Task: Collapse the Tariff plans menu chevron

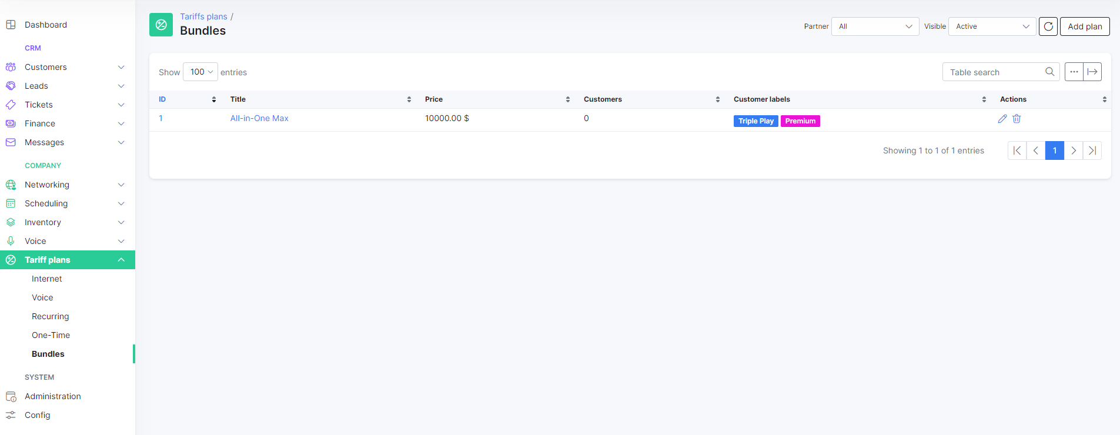Action: [121, 260]
